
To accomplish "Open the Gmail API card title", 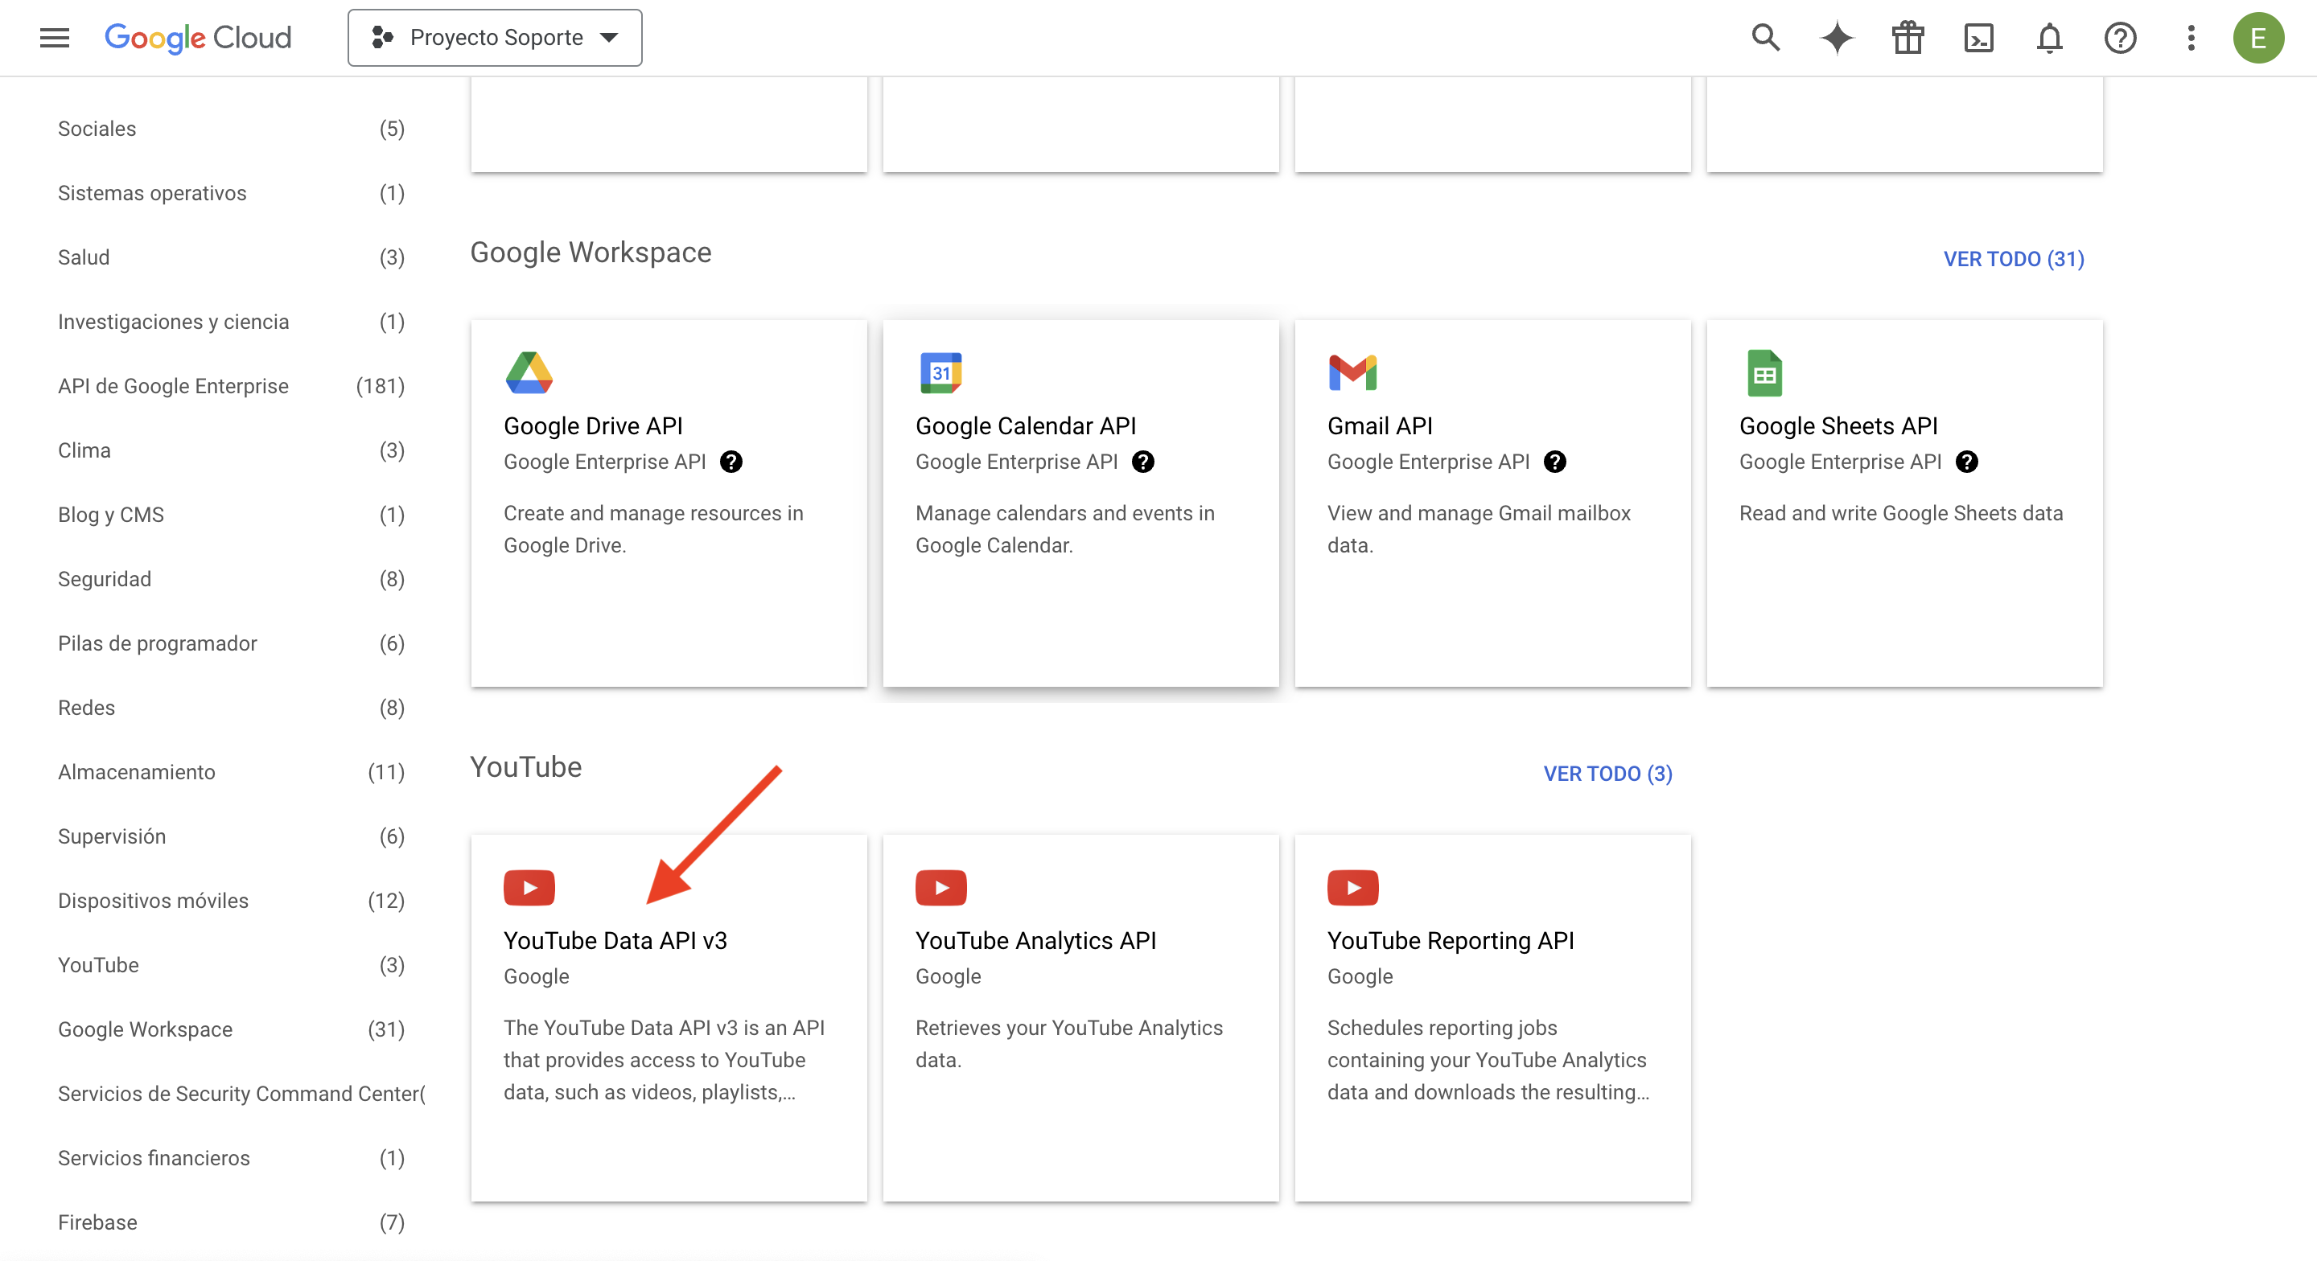I will tap(1380, 425).
